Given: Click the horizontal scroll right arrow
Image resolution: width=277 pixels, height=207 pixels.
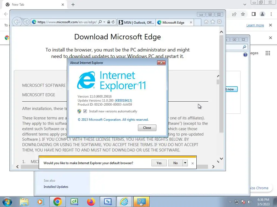Looking at the screenshot, I should click(x=213, y=167).
